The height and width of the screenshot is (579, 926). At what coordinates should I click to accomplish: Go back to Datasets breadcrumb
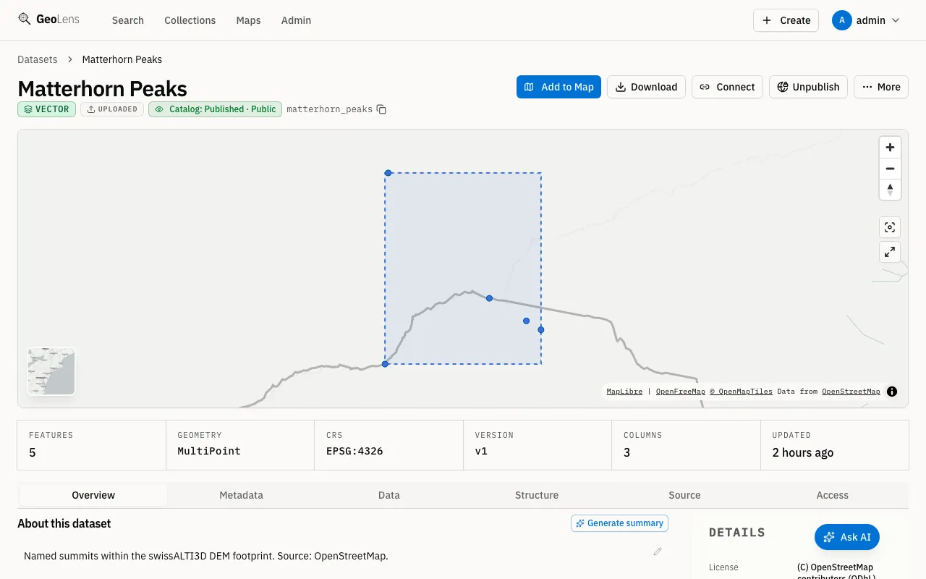pyautogui.click(x=38, y=59)
